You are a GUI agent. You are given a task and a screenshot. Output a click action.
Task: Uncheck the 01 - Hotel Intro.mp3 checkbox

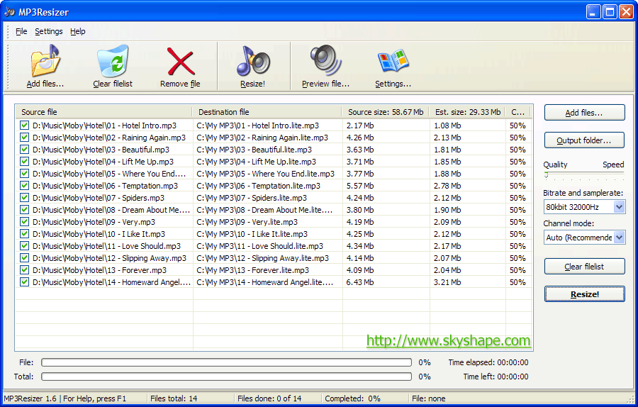click(24, 126)
